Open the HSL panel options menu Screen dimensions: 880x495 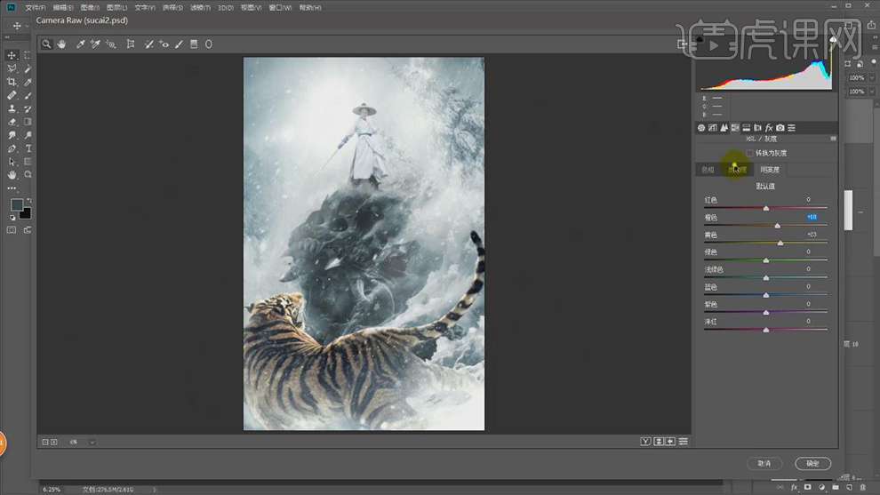pyautogui.click(x=833, y=139)
